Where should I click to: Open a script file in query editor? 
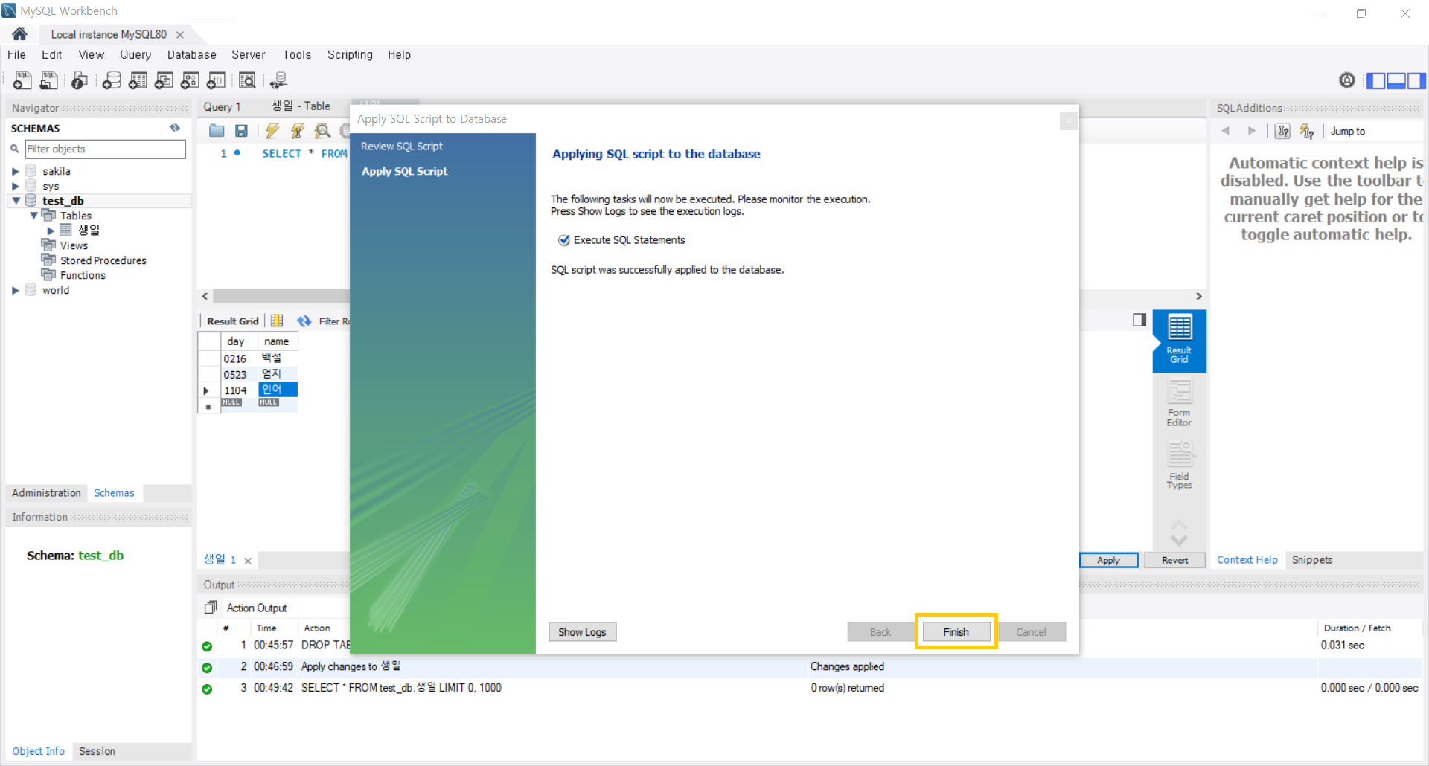[217, 131]
